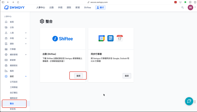Click the Outlook calendar icon
The height and width of the screenshot is (112, 197).
[x=111, y=38]
